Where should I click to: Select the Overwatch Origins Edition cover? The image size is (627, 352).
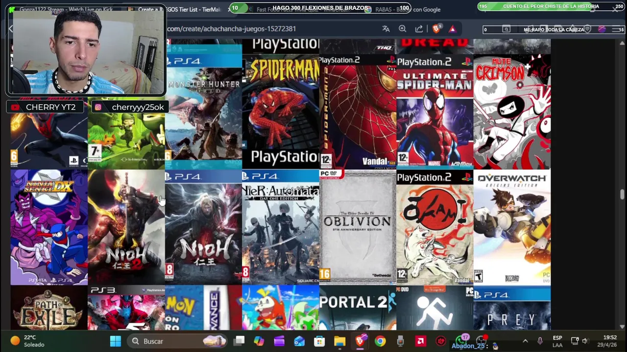click(x=512, y=227)
